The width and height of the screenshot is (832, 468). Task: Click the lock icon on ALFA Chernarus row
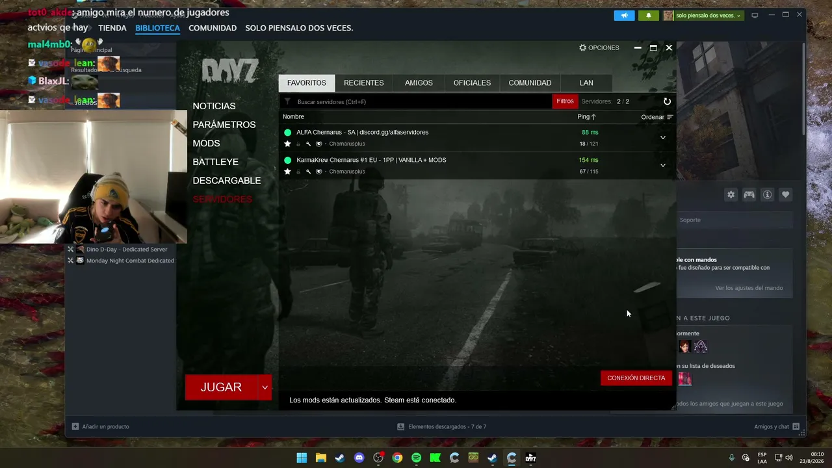(298, 144)
